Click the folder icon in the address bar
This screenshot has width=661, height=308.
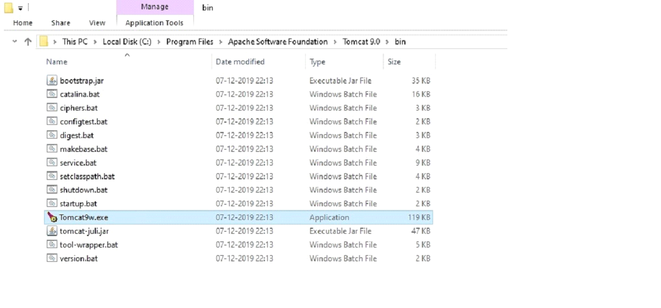[x=44, y=41]
